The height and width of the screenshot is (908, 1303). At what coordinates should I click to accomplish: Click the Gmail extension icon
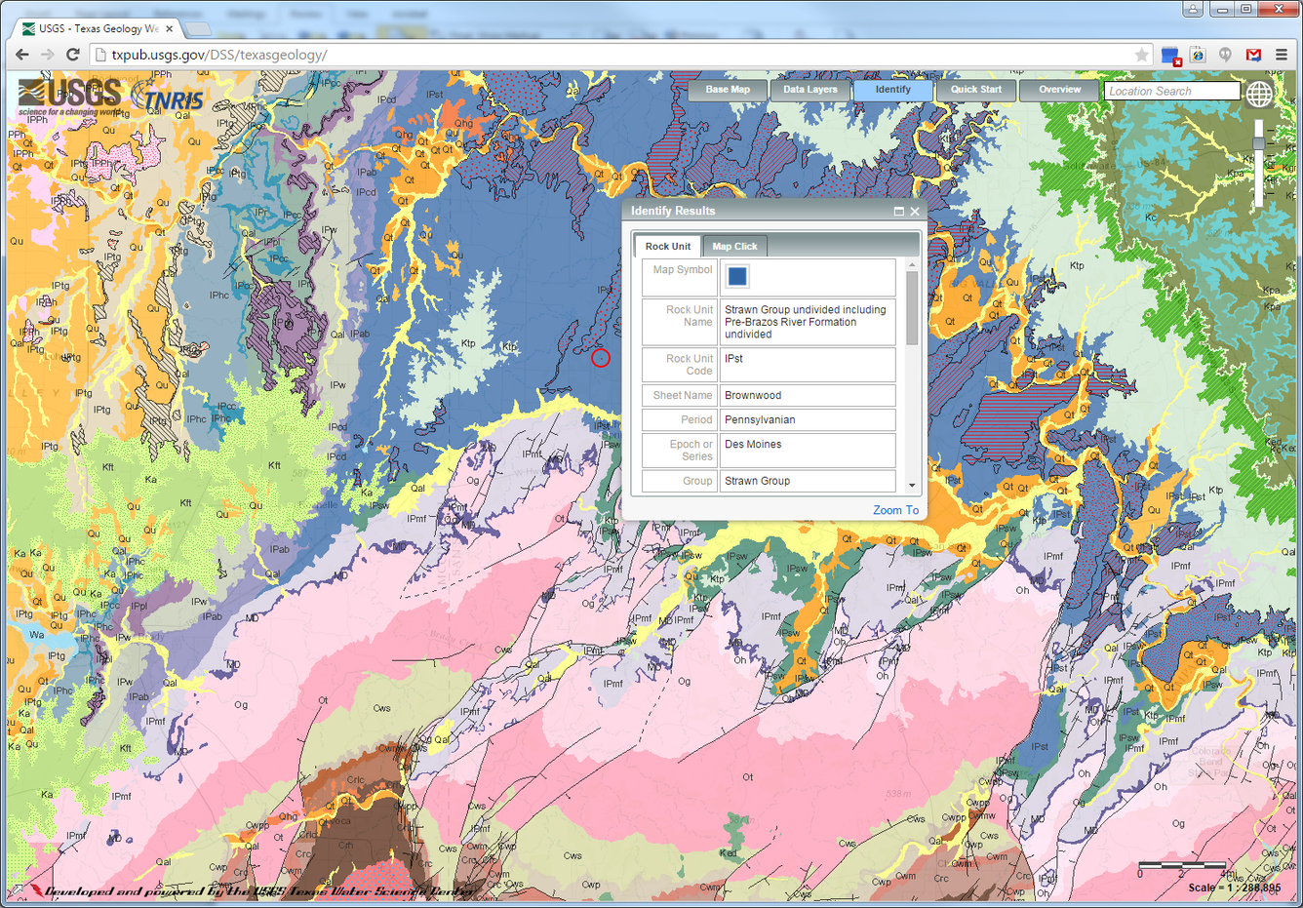click(x=1253, y=55)
